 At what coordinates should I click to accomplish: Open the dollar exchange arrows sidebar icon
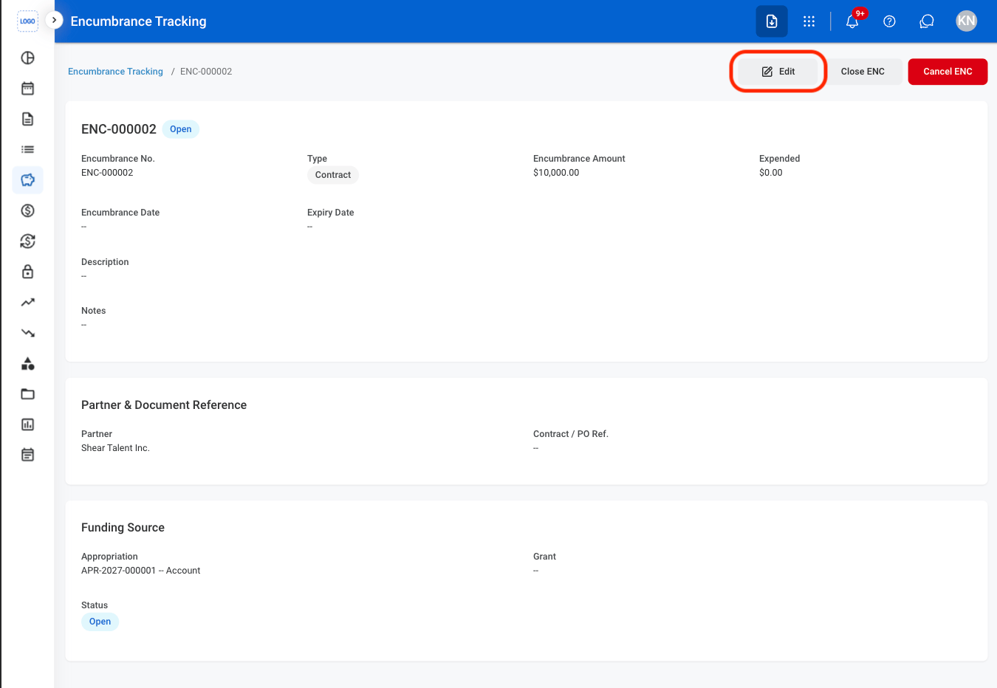[x=27, y=241]
